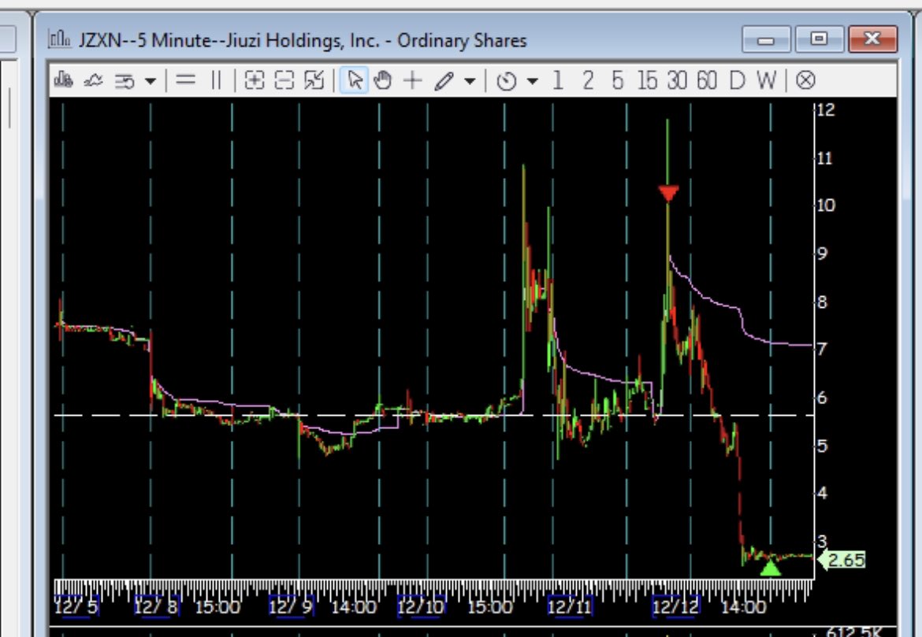Open the chart type bars icon
Image resolution: width=922 pixels, height=637 pixels.
[64, 80]
